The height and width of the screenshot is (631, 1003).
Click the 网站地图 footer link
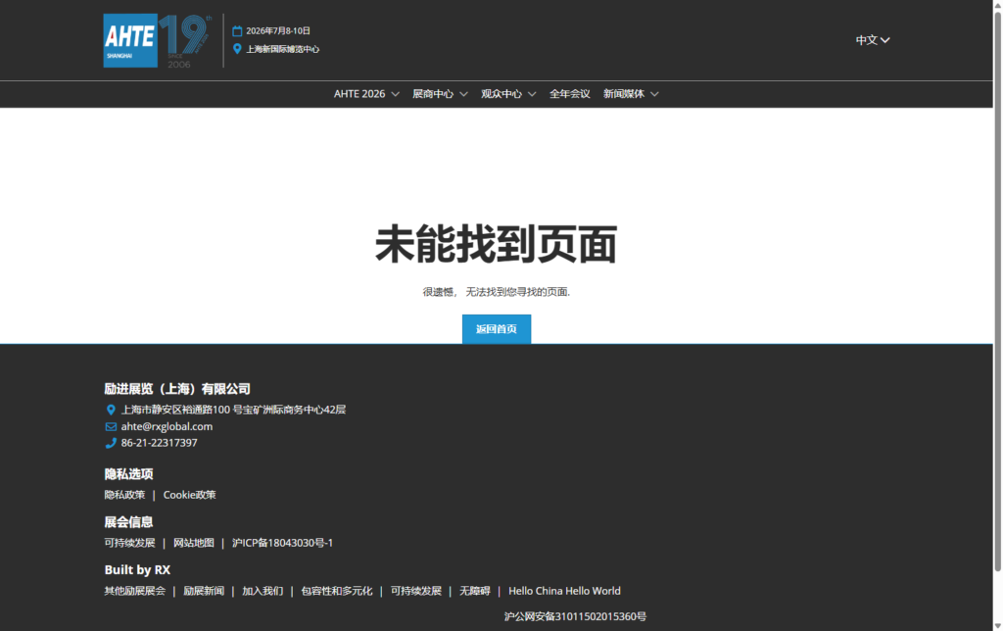(191, 543)
